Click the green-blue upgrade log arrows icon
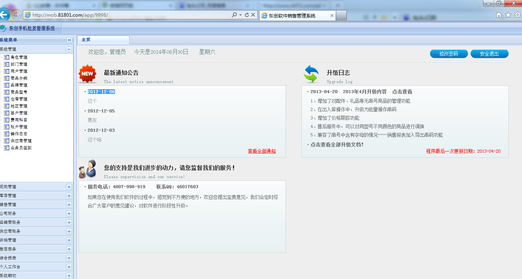522x279 pixels. pyautogui.click(x=311, y=74)
